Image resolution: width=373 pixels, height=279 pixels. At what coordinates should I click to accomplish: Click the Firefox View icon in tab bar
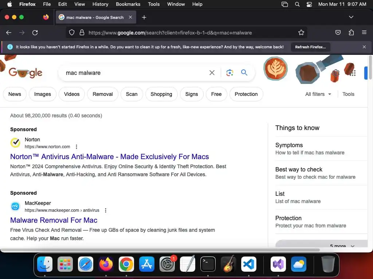tap(46, 17)
